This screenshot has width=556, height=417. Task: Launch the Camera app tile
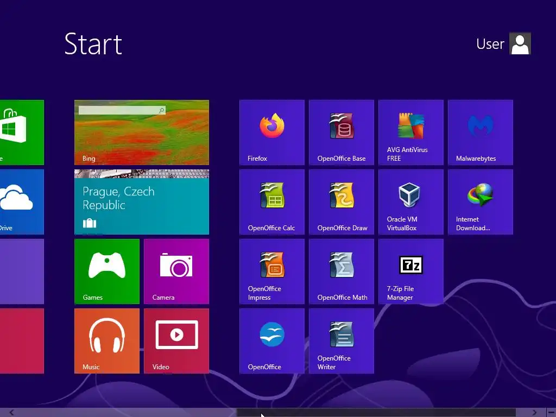(176, 271)
